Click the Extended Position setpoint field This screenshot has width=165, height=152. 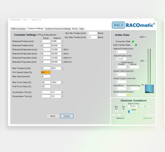point(56,46)
